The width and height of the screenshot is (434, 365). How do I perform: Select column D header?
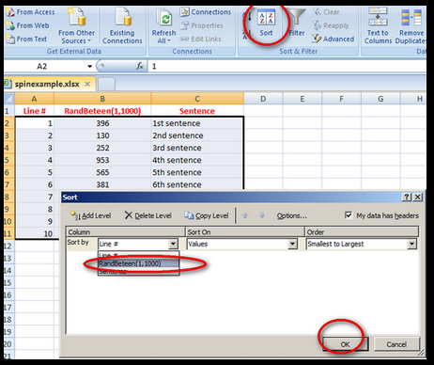pyautogui.click(x=263, y=99)
